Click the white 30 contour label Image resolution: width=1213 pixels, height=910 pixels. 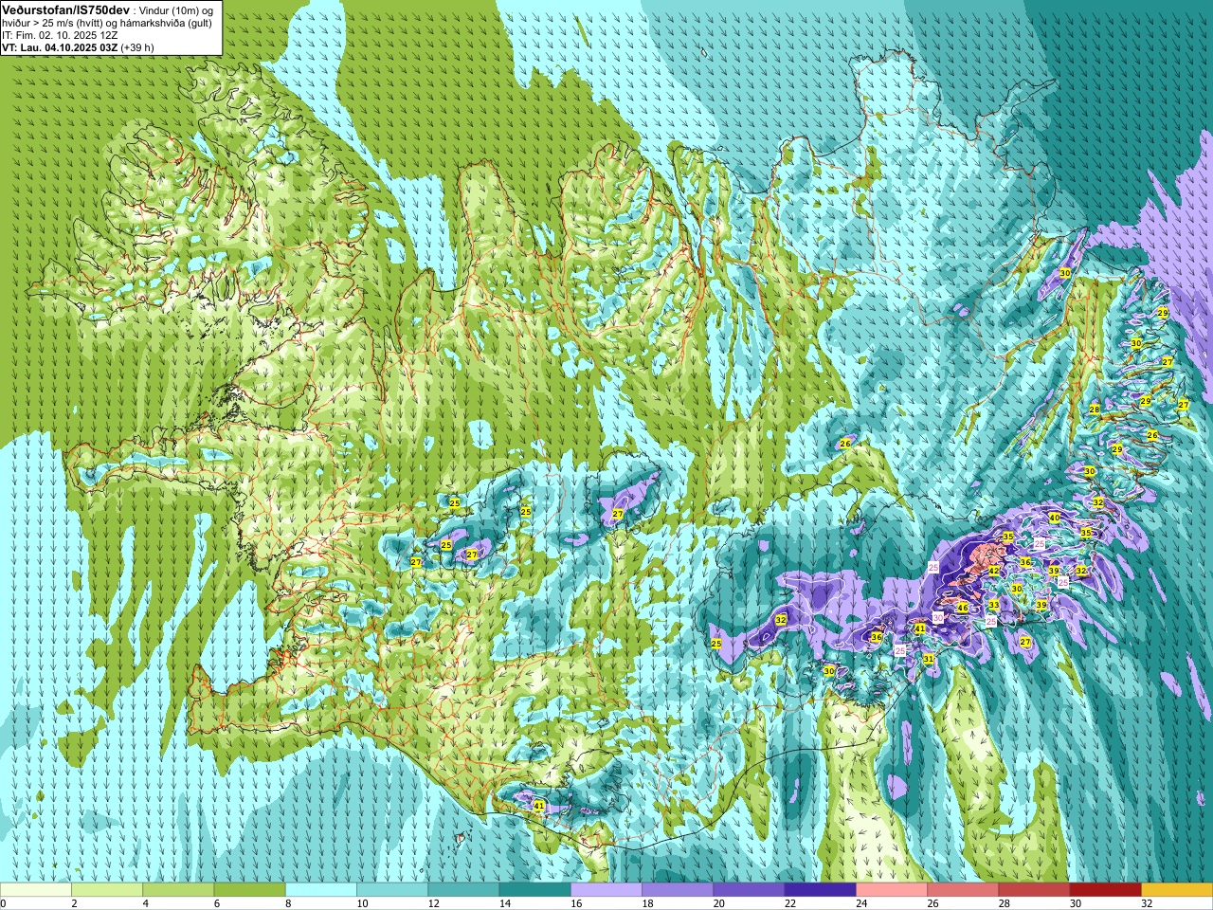point(938,617)
